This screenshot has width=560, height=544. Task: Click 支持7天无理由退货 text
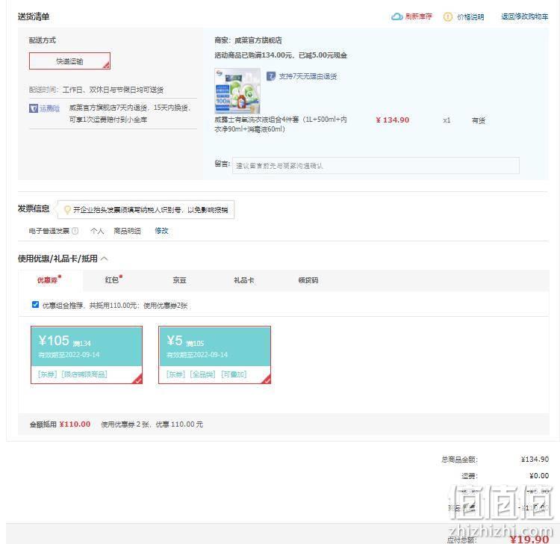click(x=308, y=76)
